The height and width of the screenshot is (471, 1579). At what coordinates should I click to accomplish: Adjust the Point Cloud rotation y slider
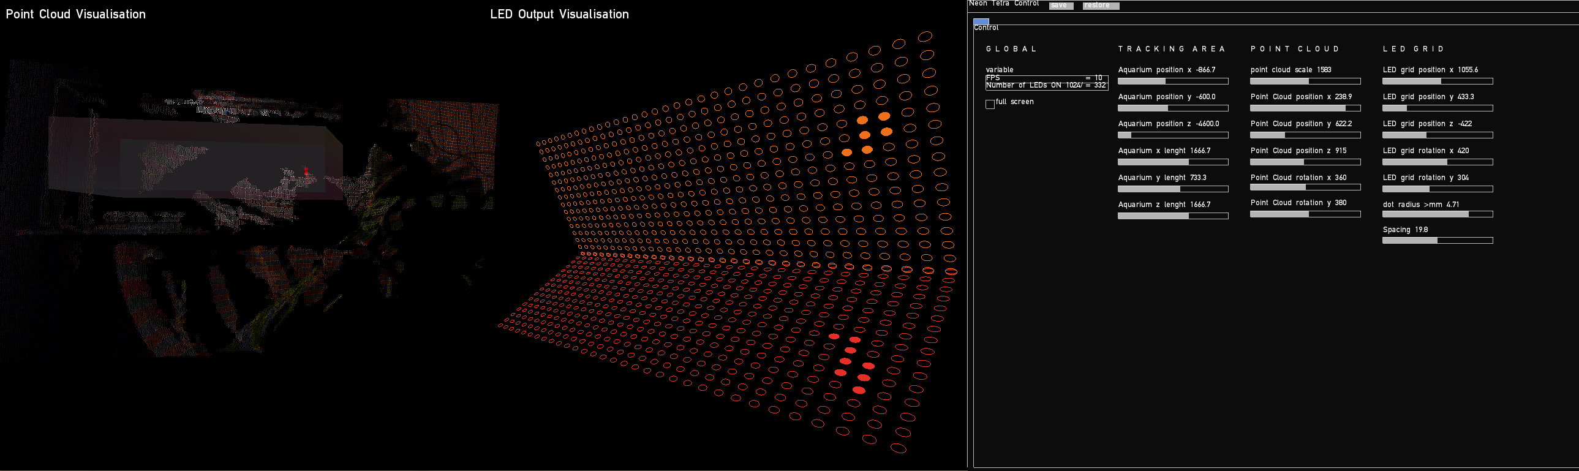[x=1305, y=214]
